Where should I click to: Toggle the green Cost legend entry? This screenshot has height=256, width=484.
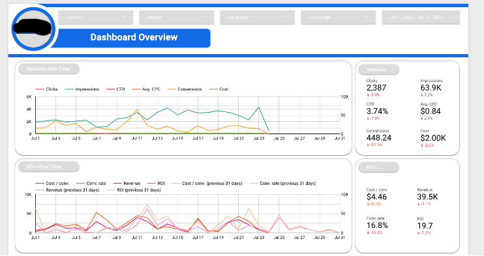219,89
